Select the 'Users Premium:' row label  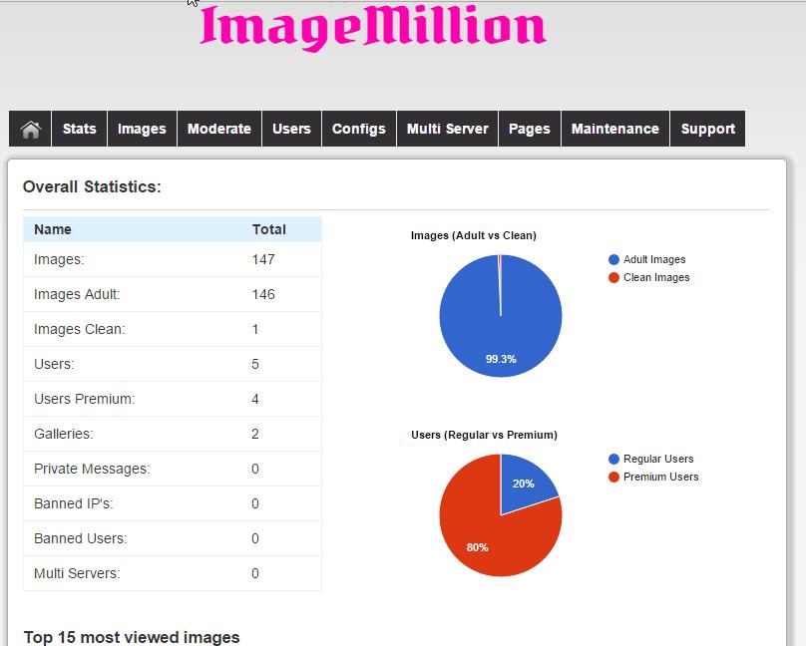pyautogui.click(x=85, y=399)
